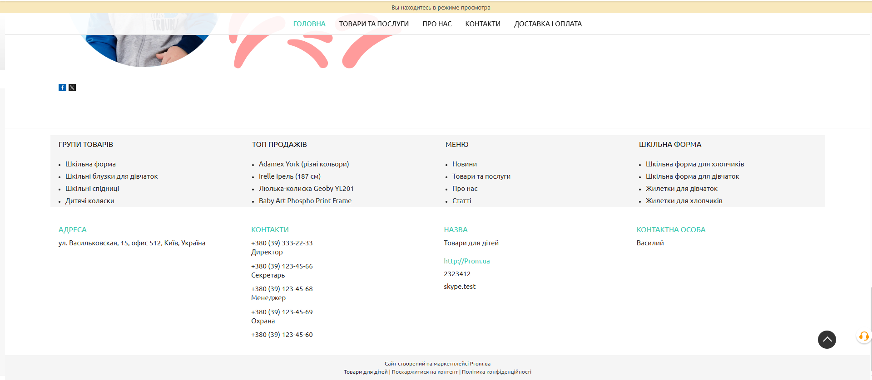Open the Шкільні блузки для дівчаток link
The height and width of the screenshot is (380, 872).
pos(111,176)
